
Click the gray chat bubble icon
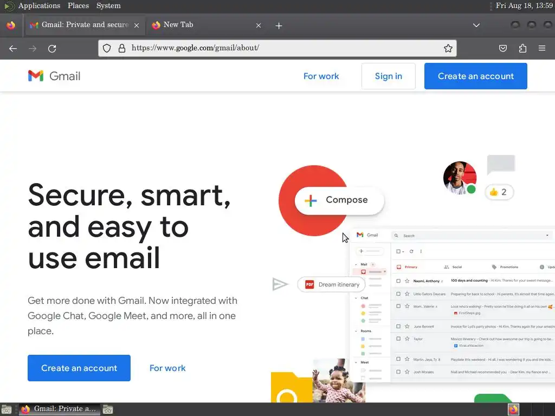coord(501,165)
